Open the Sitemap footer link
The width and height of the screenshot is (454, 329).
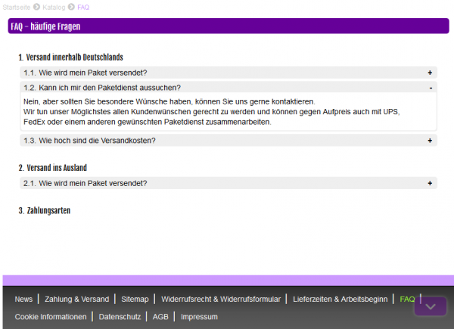pos(135,300)
